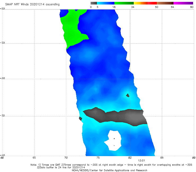The image size is (196, 172).
Task: Click the longitude label '85'
Action: (x=162, y=158)
